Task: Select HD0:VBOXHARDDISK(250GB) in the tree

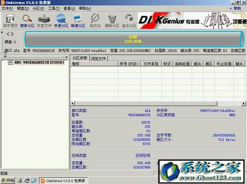Action: click(x=39, y=63)
